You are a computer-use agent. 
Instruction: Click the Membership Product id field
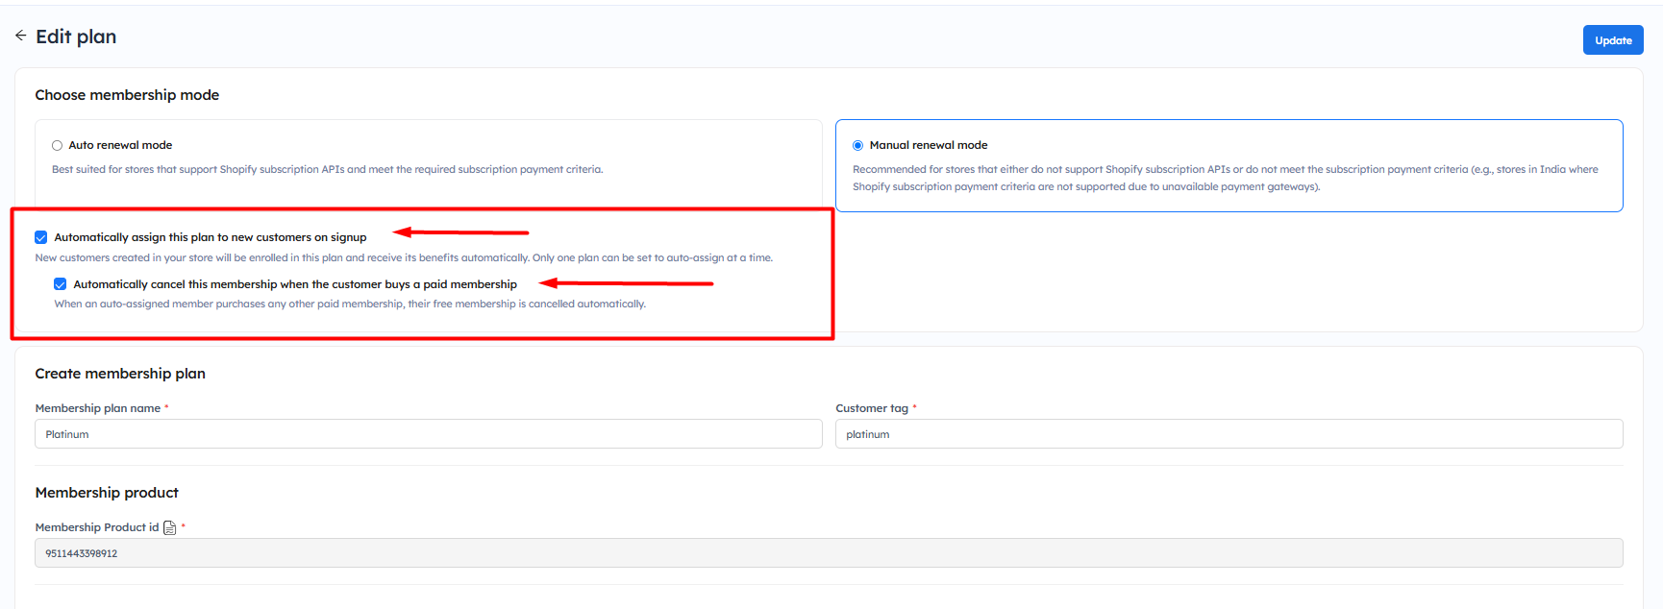(x=829, y=553)
